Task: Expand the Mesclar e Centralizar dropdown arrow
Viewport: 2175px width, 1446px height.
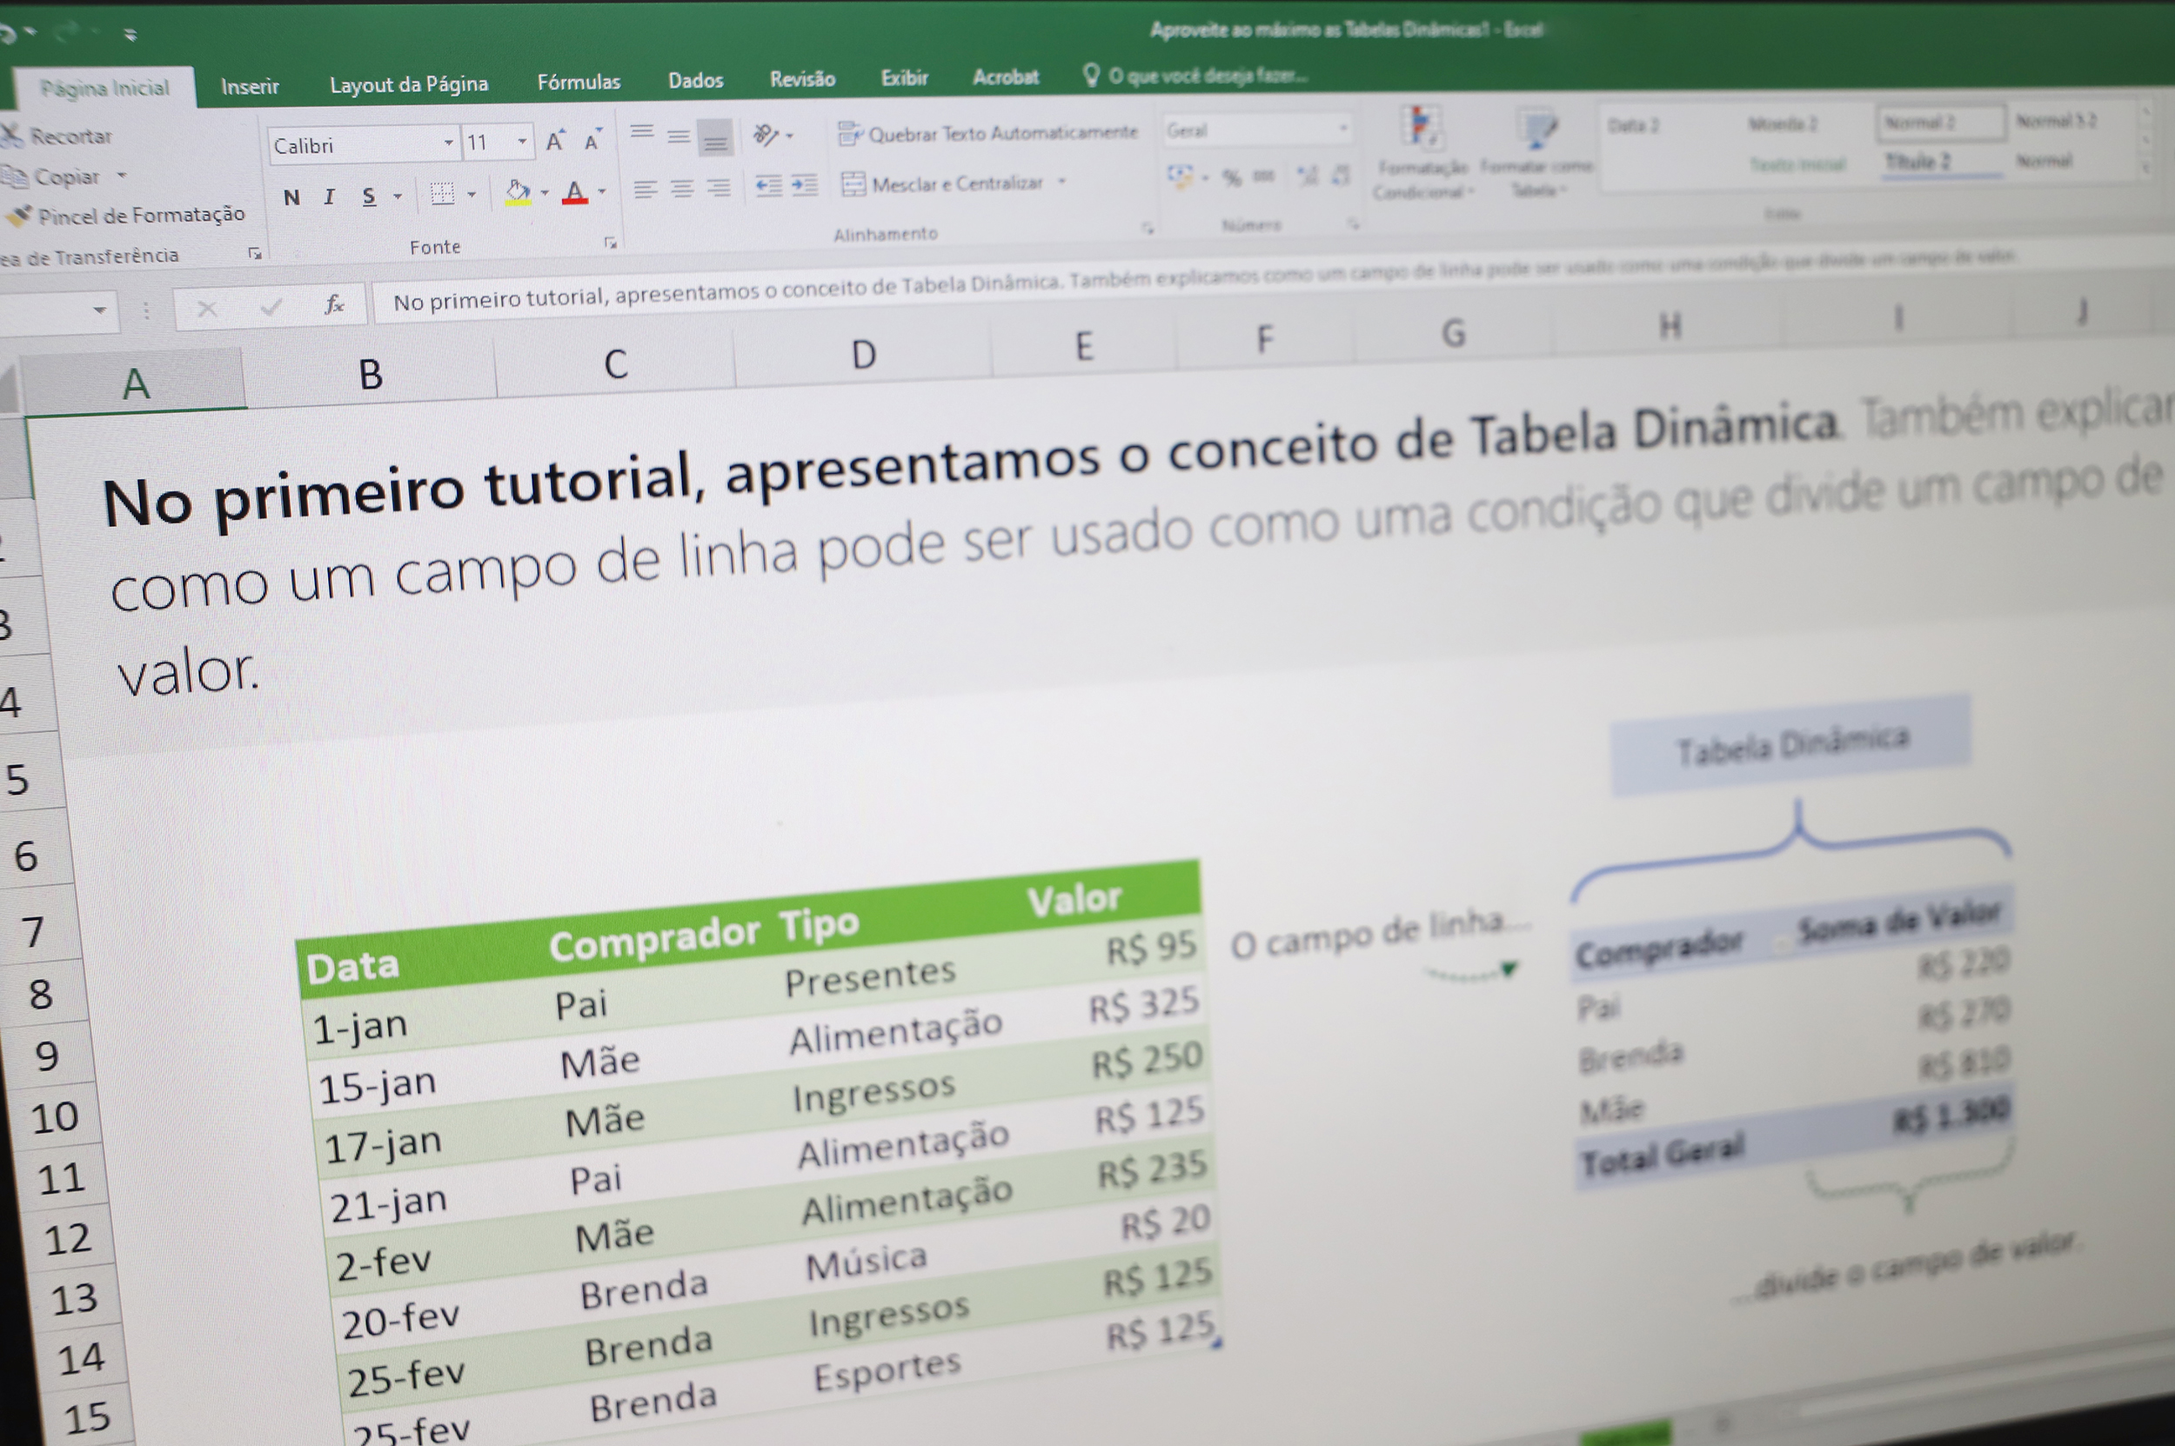Action: tap(1062, 182)
